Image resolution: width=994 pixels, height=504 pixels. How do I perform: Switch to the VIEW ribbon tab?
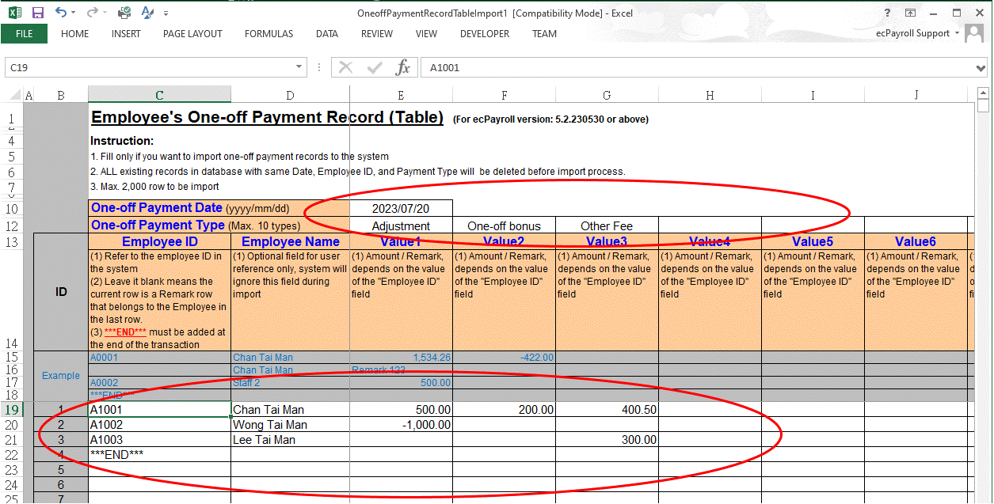(426, 34)
